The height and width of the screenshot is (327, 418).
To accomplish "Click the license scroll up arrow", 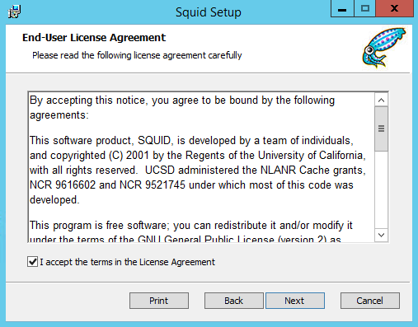I will pos(381,100).
